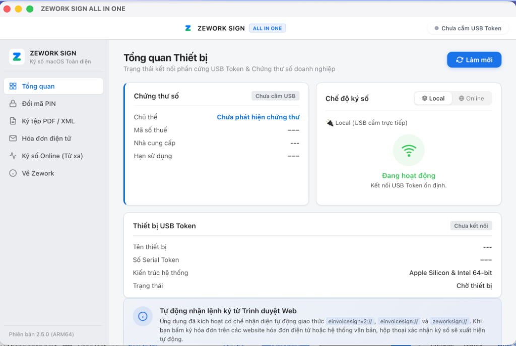The width and height of the screenshot is (516, 346).
Task: Click the Chưa kết nối badge
Action: [x=471, y=226]
